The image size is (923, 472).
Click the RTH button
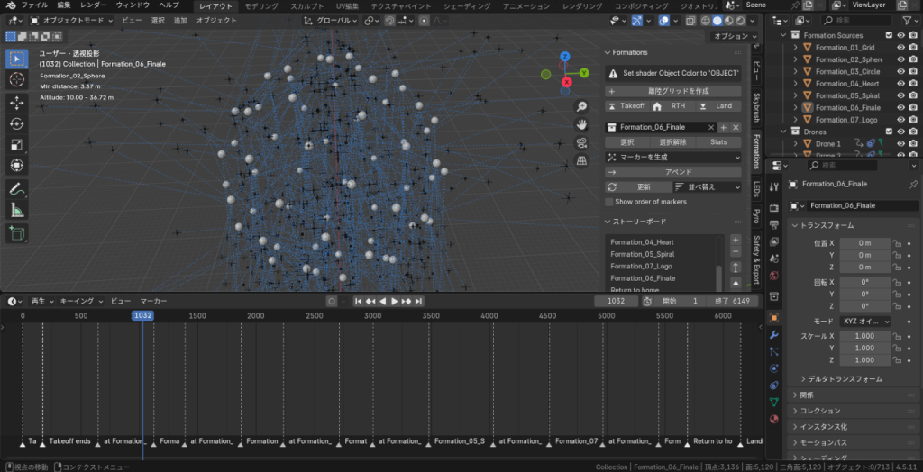point(672,106)
